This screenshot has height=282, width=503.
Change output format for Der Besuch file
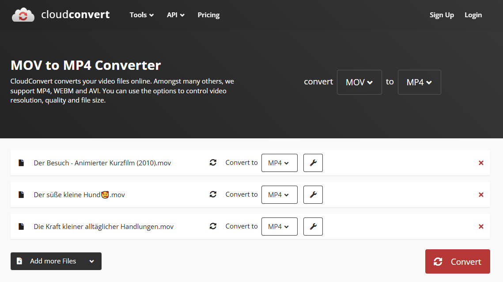(279, 163)
